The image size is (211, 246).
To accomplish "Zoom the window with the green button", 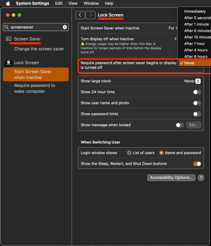I will (x=20, y=15).
